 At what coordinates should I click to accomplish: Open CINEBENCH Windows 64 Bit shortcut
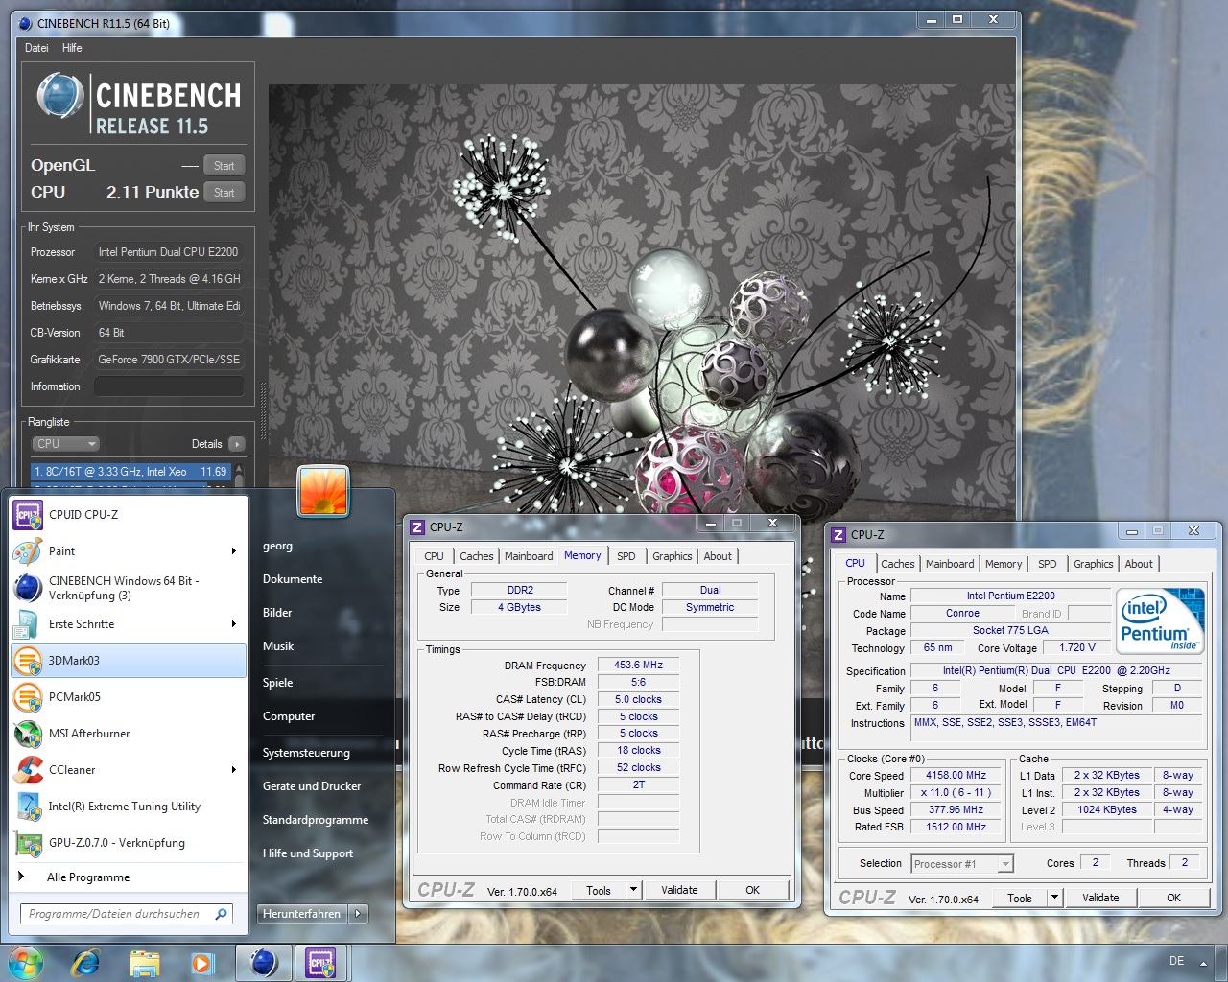[x=129, y=588]
